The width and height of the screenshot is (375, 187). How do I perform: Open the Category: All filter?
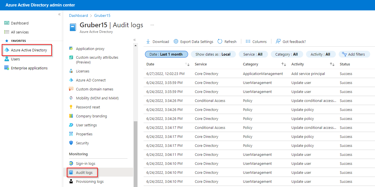point(287,54)
